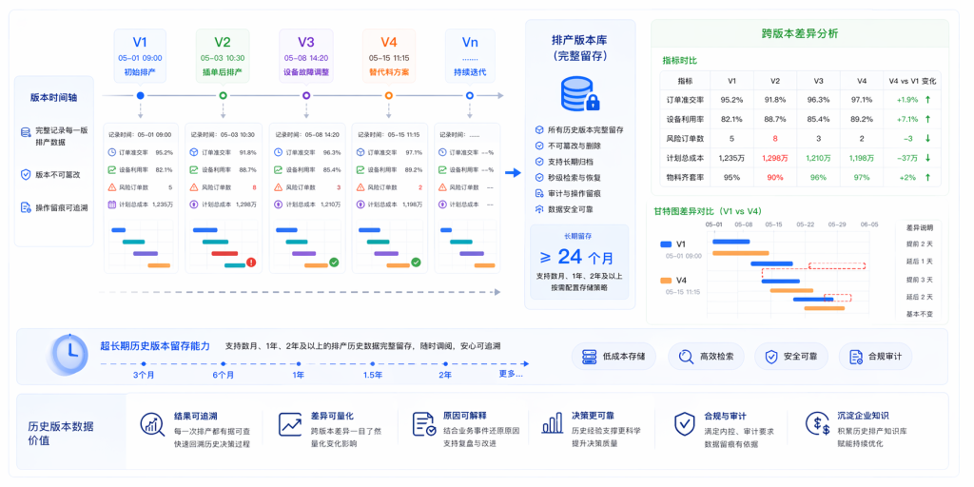Click the Vn blue hollow timeline node

point(470,96)
